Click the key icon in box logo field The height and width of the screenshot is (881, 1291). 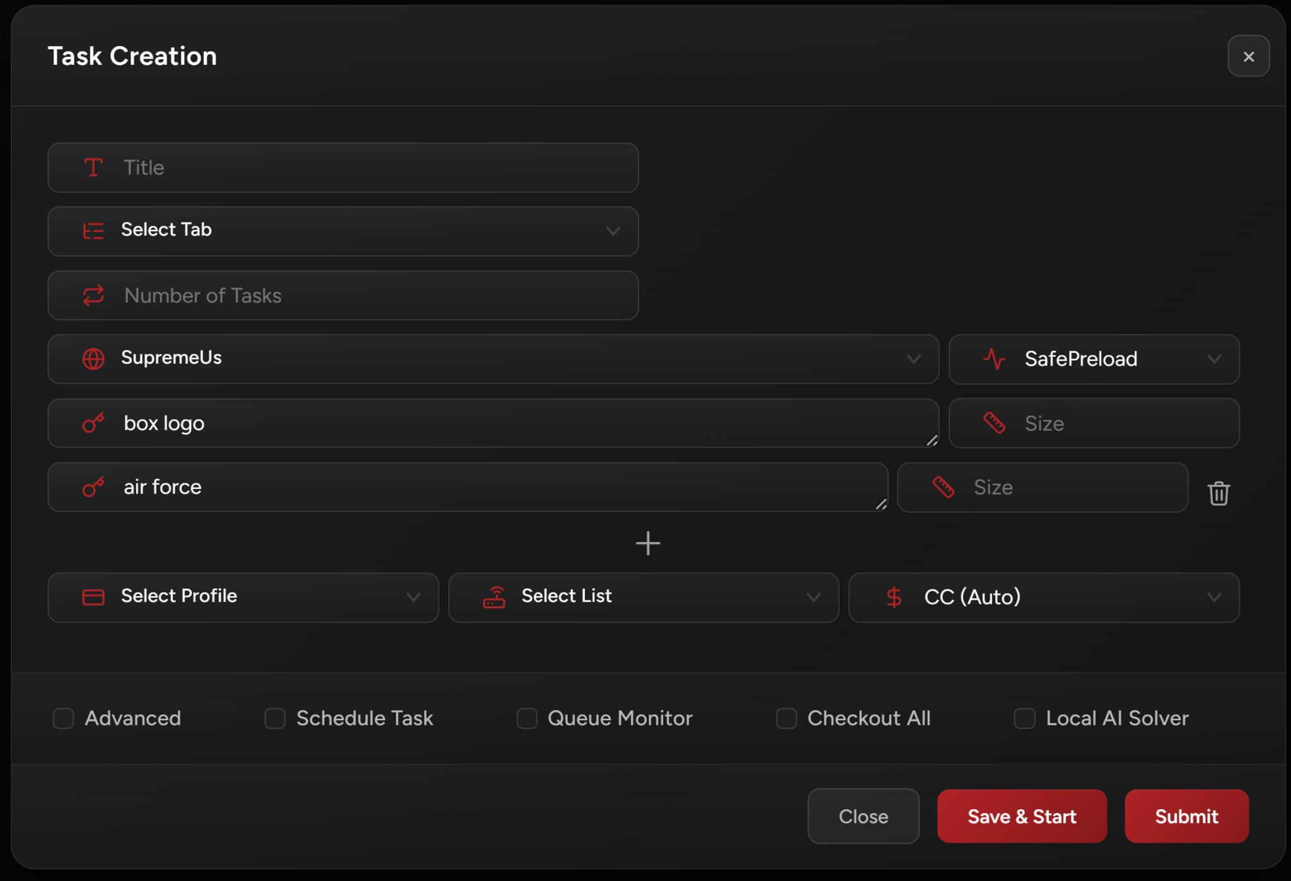pos(93,423)
